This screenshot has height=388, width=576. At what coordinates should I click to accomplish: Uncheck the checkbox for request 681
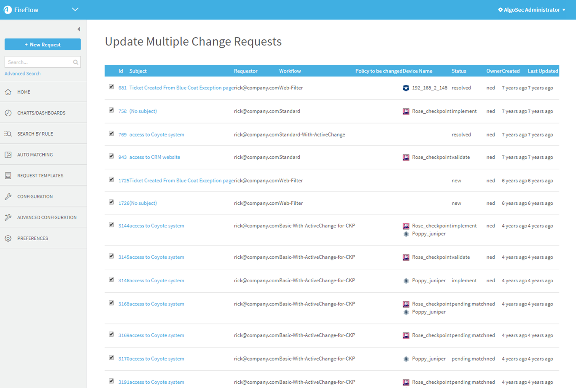[x=111, y=87]
